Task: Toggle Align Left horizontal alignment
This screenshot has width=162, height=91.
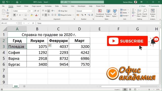Action: point(43,15)
